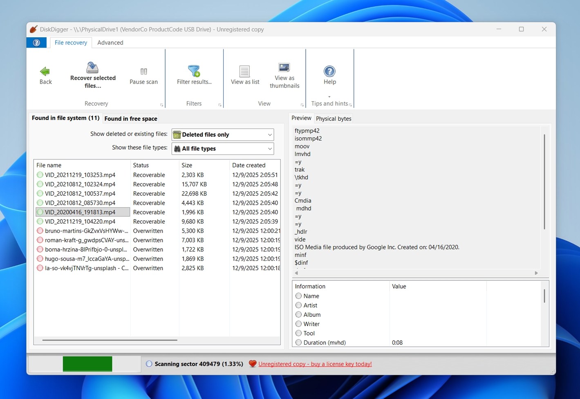
Task: Switch display using View as list icon
Action: (244, 70)
